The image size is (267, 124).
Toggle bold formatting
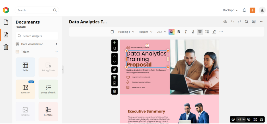(x=179, y=32)
